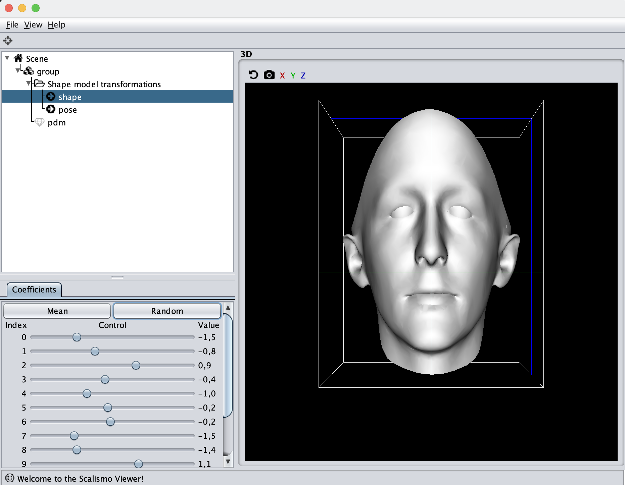
Task: Click the reset camera rotation icon
Action: [x=253, y=75]
